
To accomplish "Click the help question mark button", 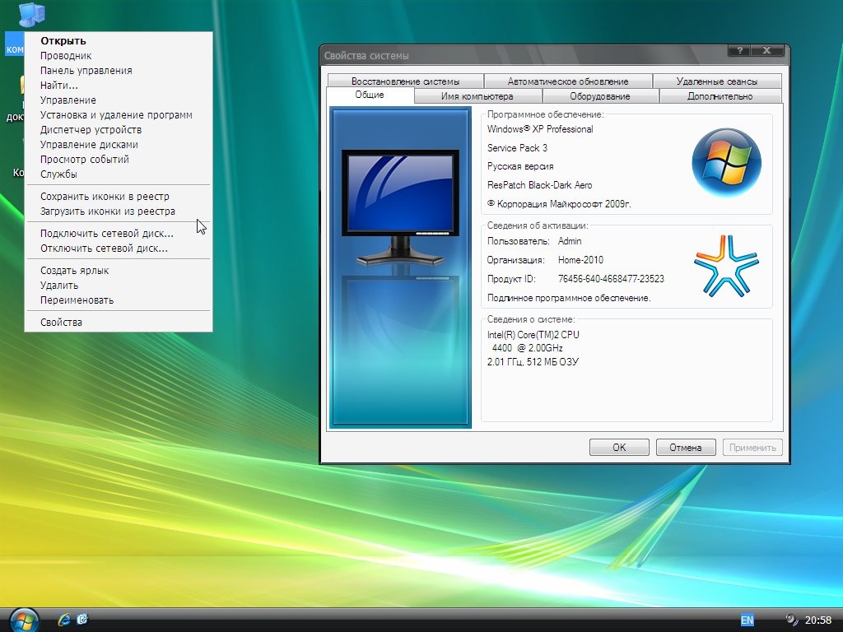I will point(740,50).
